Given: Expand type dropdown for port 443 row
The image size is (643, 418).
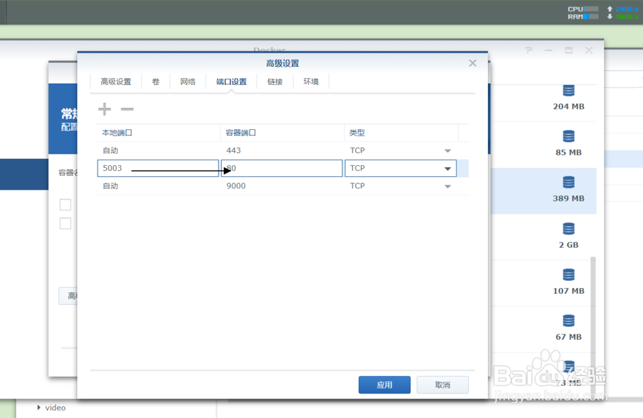Looking at the screenshot, I should click(448, 151).
